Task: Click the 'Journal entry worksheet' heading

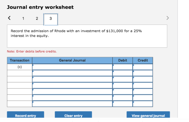Action: [40, 7]
